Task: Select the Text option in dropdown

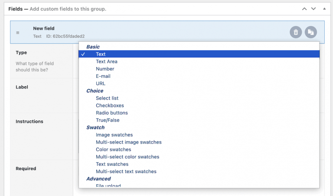Action: 101,54
